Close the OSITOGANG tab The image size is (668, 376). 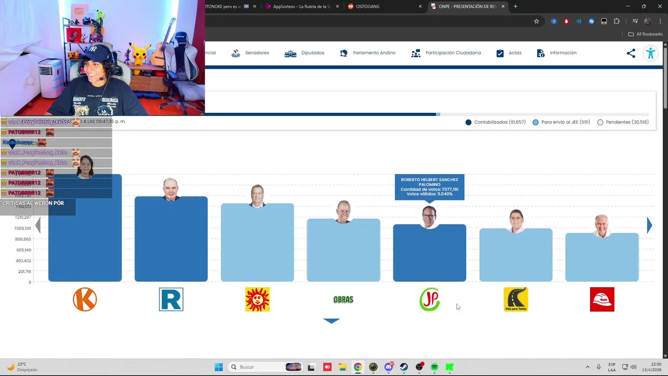(x=420, y=6)
